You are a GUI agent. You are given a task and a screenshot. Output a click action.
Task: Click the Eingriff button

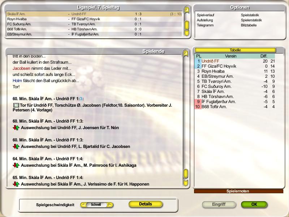click(x=219, y=204)
